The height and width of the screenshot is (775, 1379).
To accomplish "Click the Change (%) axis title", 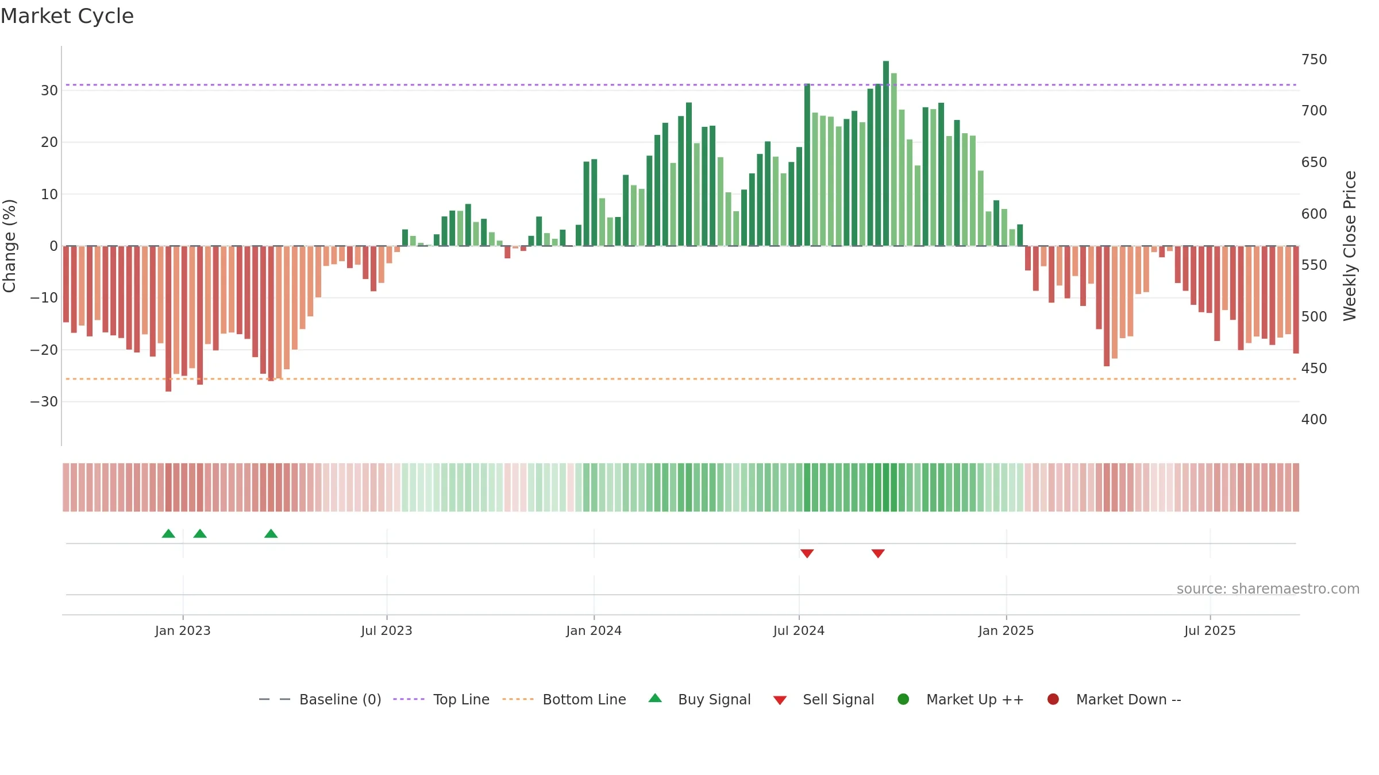I will pos(9,246).
